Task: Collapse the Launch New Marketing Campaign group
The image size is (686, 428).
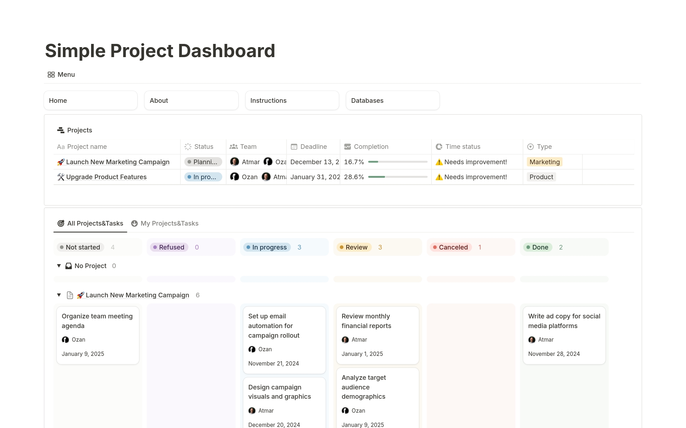Action: 59,295
